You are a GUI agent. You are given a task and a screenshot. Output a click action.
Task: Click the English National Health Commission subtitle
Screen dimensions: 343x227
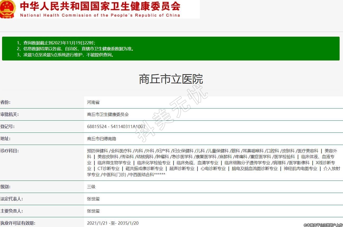100,15
